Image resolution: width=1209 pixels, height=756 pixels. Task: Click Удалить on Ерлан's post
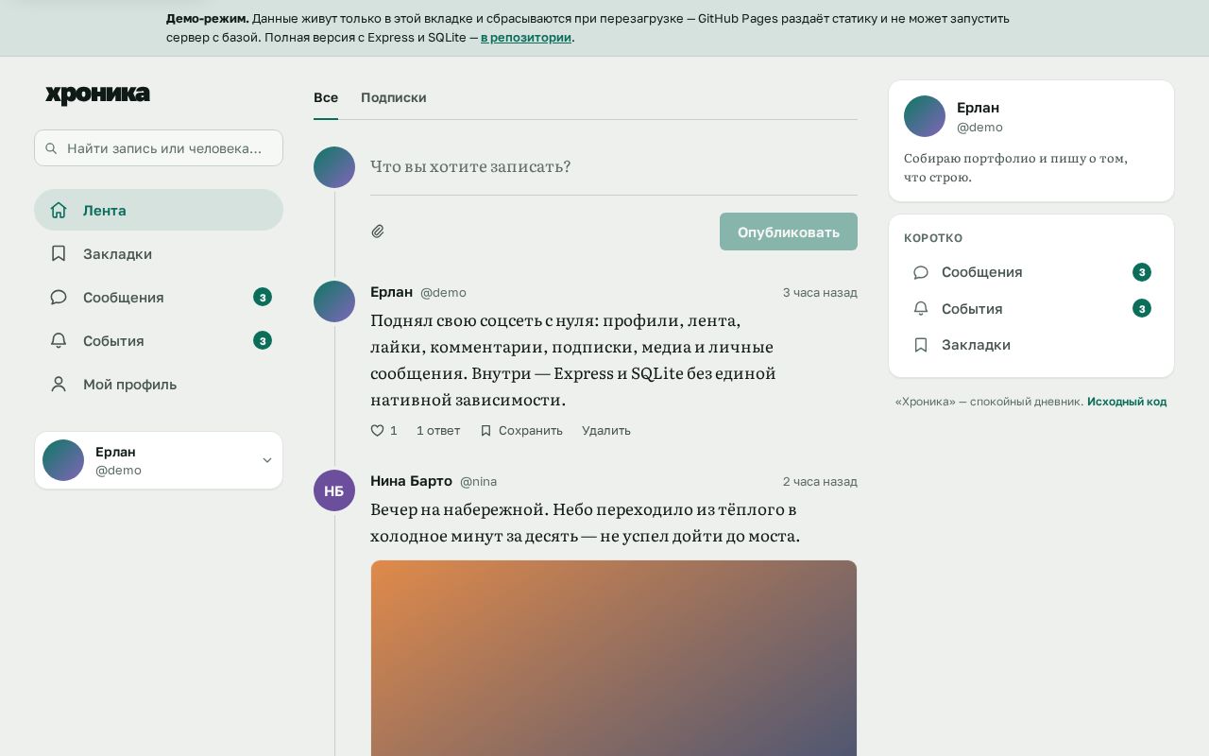coord(606,430)
